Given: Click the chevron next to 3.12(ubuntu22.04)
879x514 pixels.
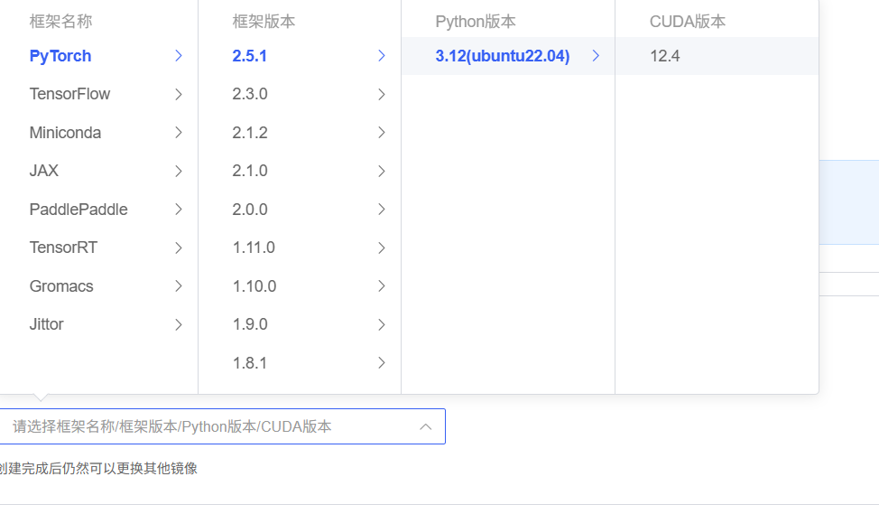Looking at the screenshot, I should tap(596, 56).
